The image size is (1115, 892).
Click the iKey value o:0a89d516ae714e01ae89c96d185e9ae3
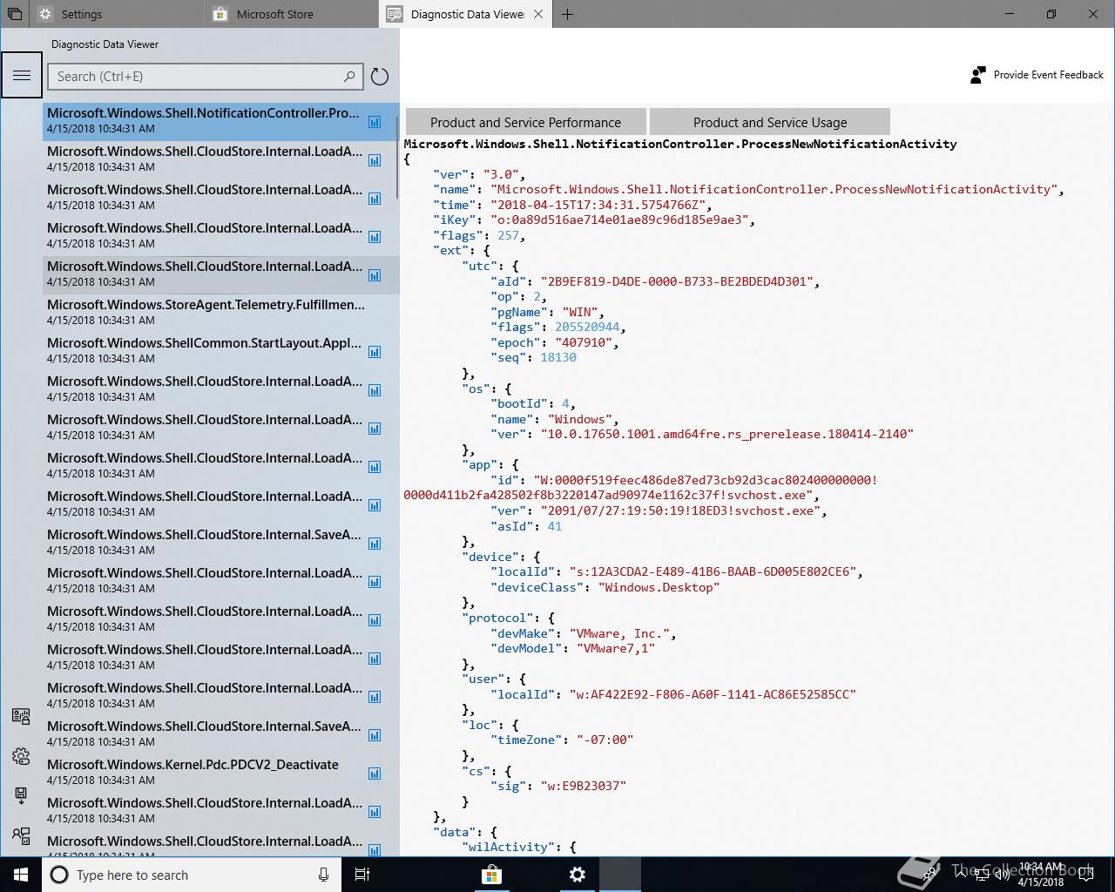click(x=621, y=220)
